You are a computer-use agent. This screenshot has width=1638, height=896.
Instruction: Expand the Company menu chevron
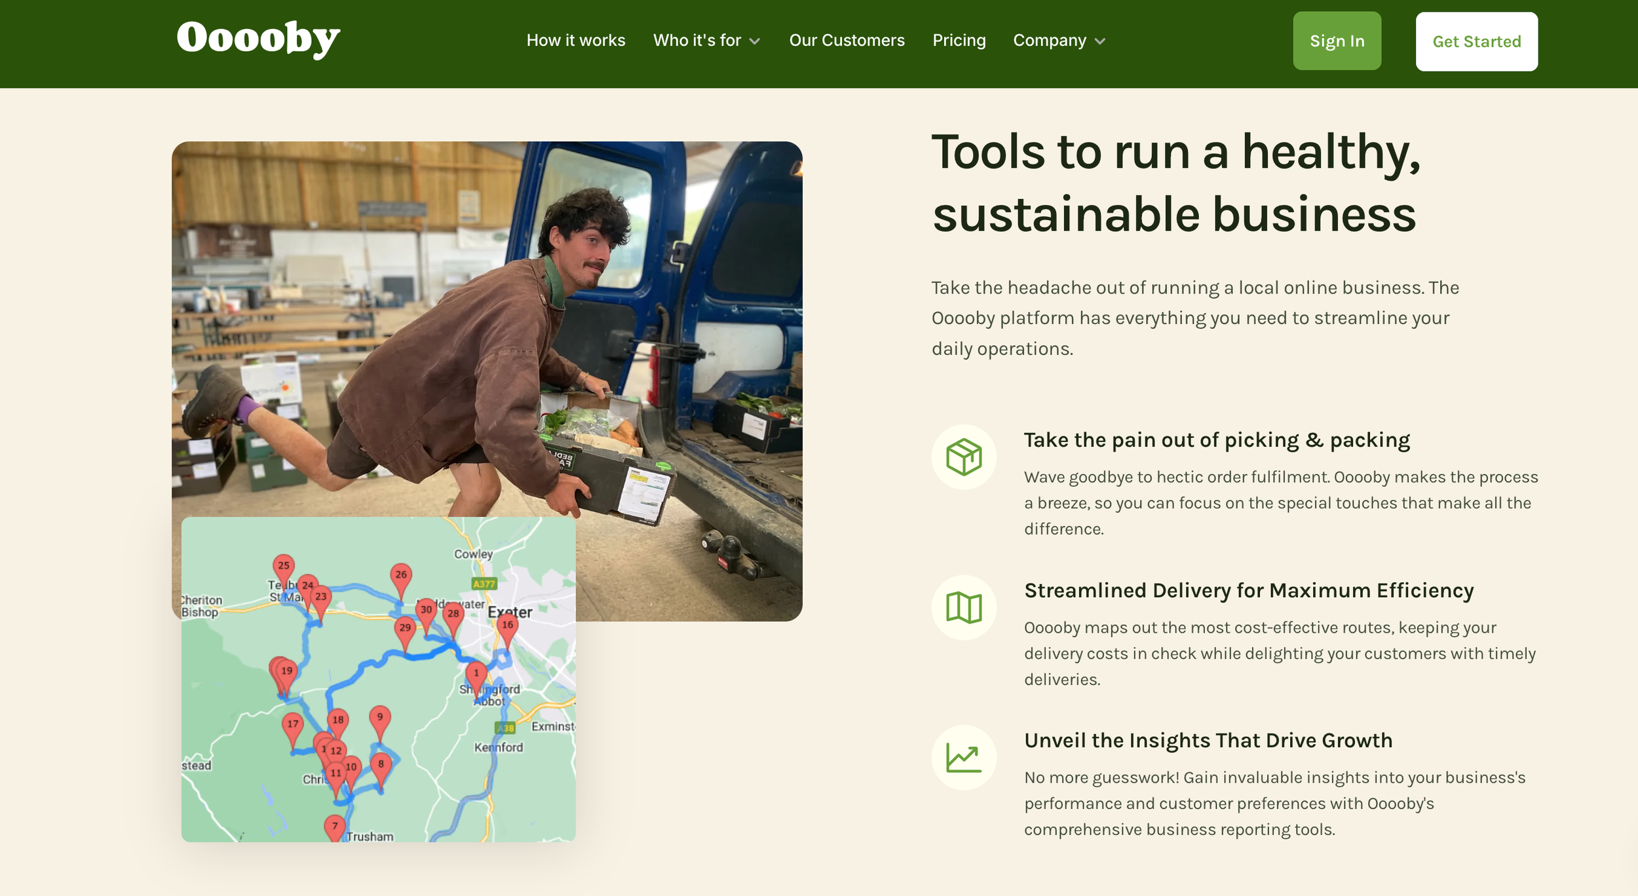click(1100, 41)
